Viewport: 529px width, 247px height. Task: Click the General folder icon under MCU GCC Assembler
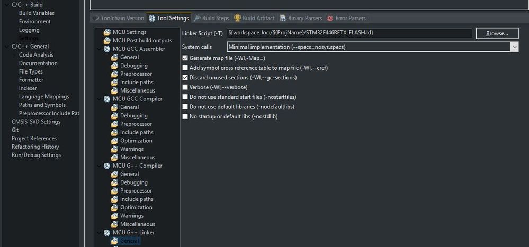114,57
